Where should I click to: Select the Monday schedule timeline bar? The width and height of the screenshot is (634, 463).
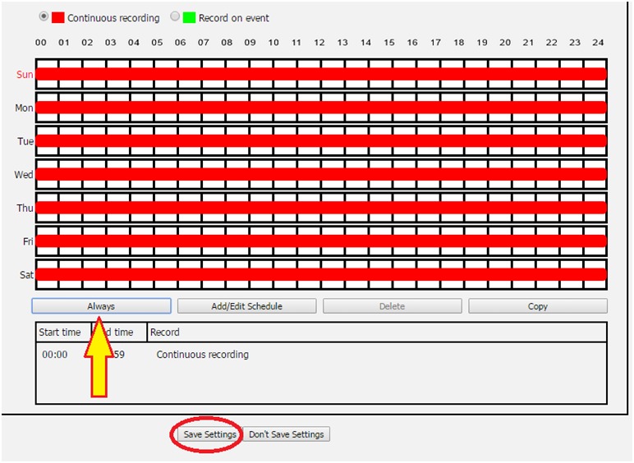coord(320,108)
